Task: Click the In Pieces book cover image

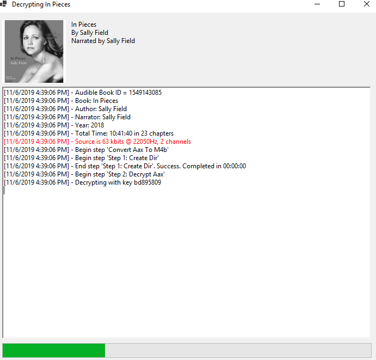Action: click(34, 52)
